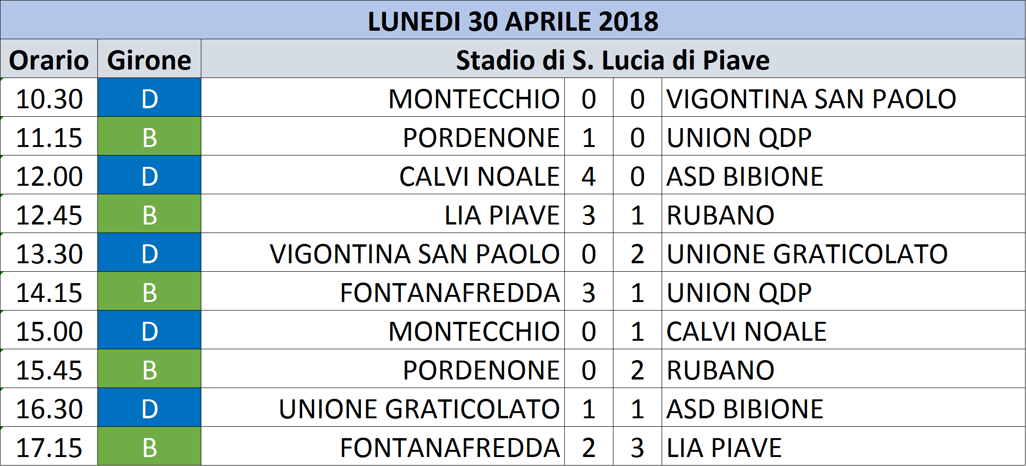Click the blue D cell at 10.30
The height and width of the screenshot is (466, 1026).
tap(149, 97)
